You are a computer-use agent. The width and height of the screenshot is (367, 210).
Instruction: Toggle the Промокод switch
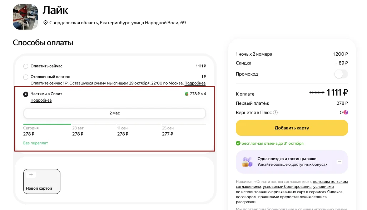click(341, 74)
